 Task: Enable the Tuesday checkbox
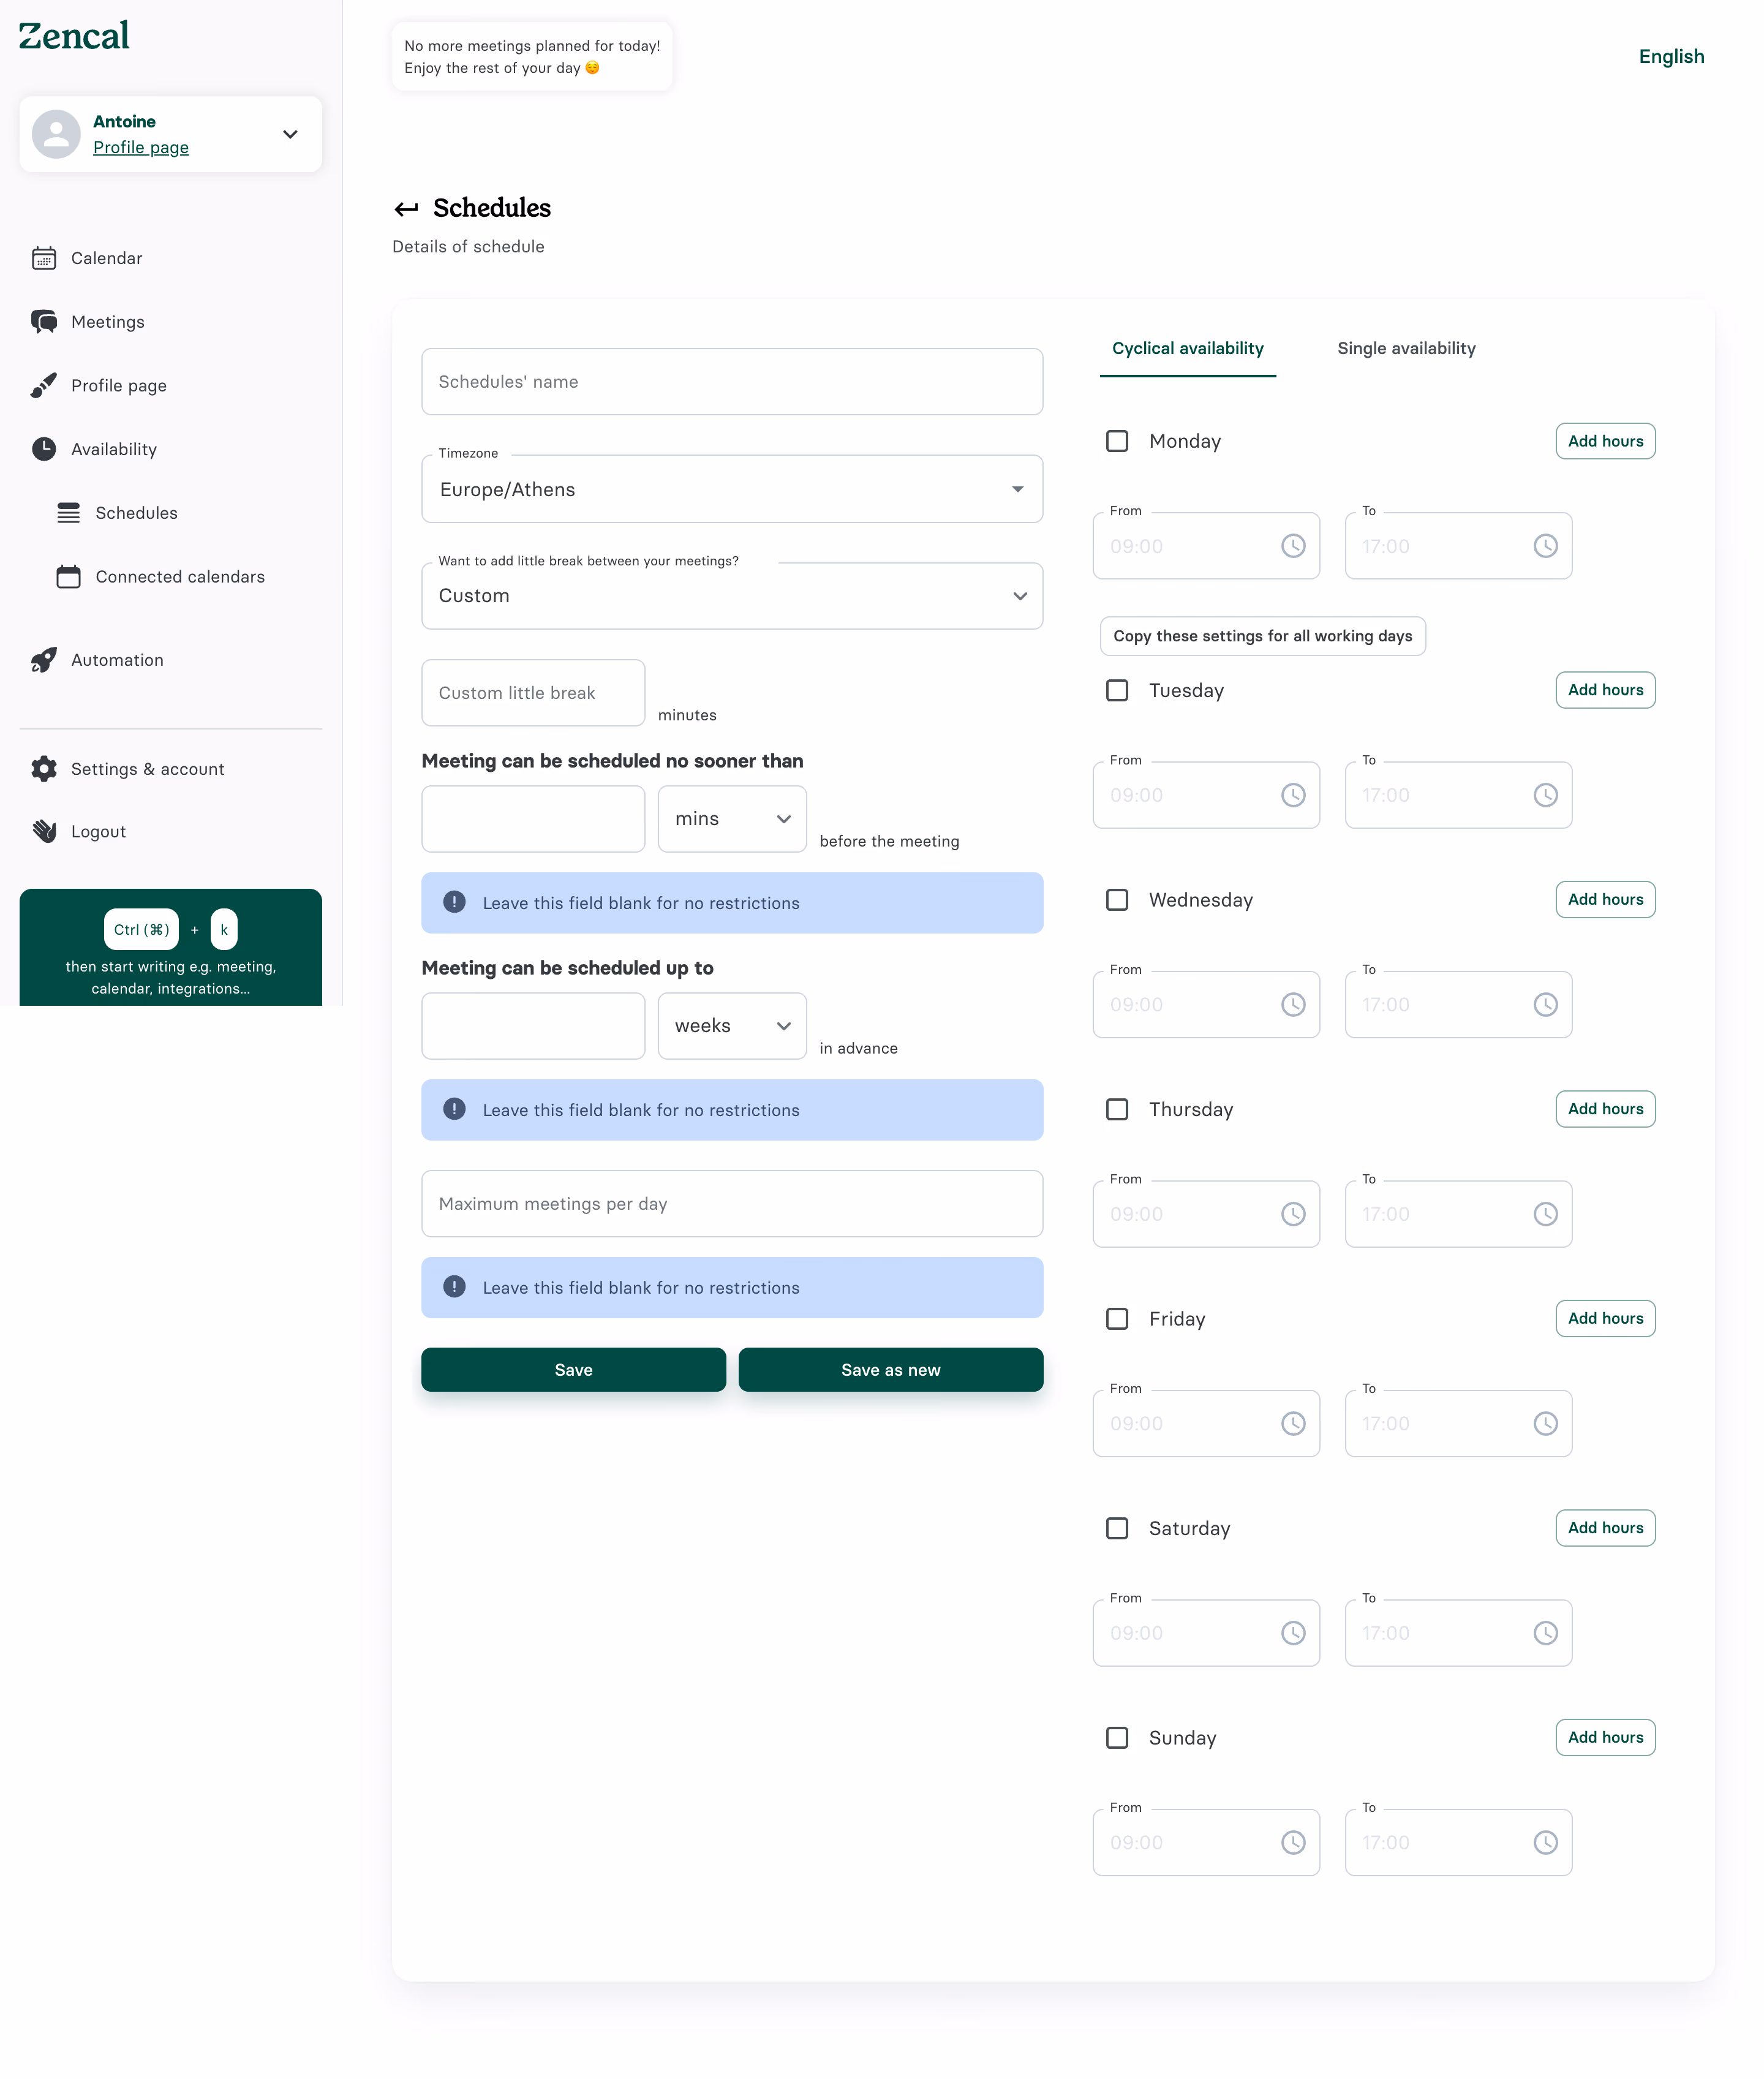tap(1117, 691)
